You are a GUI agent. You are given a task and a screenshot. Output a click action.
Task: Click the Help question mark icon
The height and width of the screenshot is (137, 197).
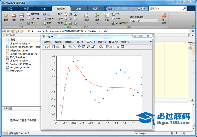coord(143,8)
